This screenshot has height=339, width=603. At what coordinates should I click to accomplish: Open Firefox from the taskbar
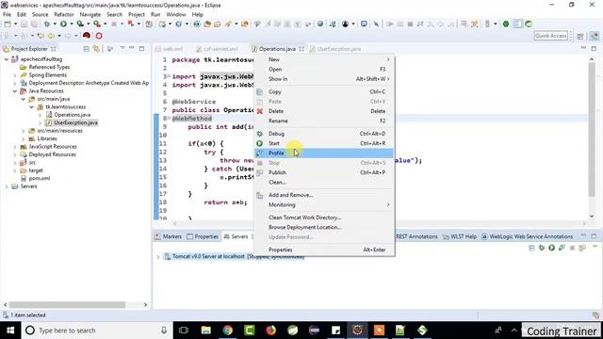(x=270, y=331)
